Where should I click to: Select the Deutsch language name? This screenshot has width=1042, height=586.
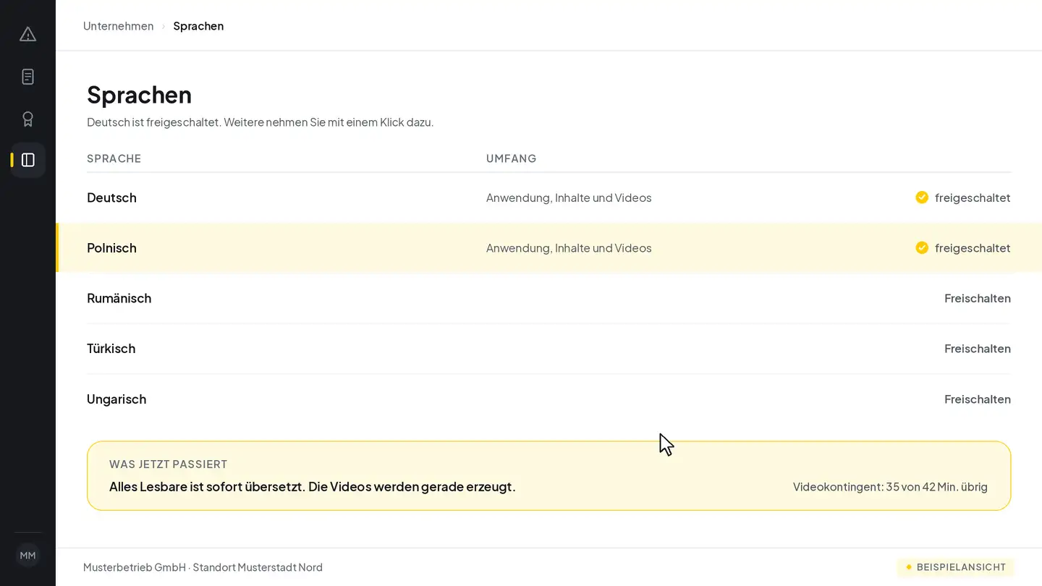(x=111, y=198)
